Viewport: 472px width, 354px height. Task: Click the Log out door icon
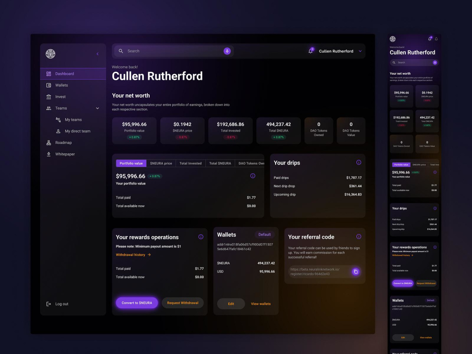click(x=49, y=304)
